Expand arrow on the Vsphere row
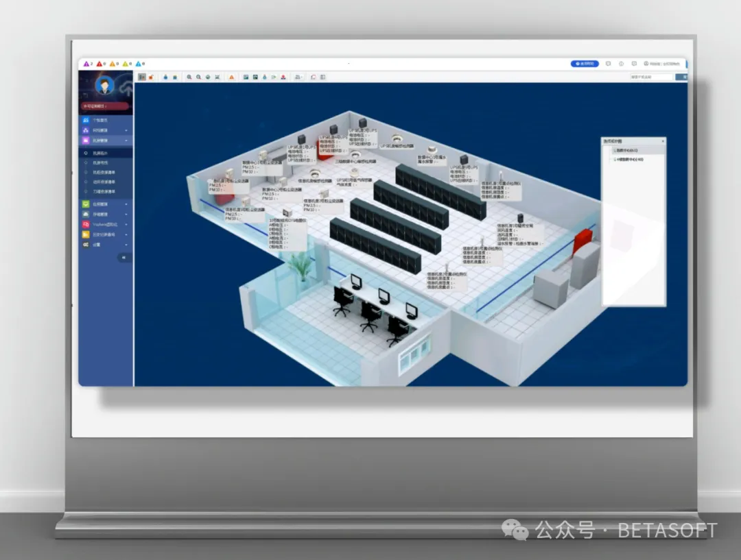The height and width of the screenshot is (560, 741). click(126, 225)
